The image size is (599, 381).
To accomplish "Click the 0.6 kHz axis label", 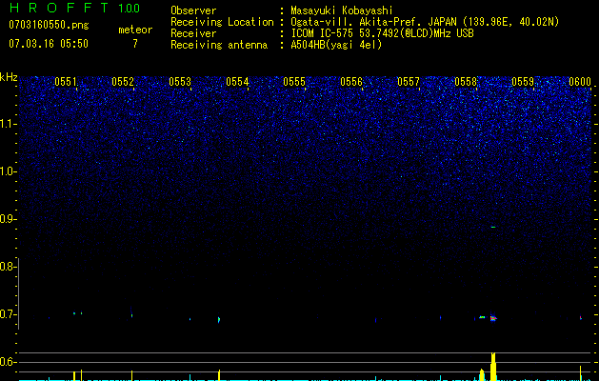I will point(7,362).
